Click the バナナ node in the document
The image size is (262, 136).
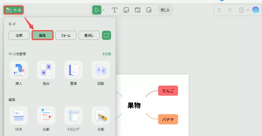(x=168, y=119)
